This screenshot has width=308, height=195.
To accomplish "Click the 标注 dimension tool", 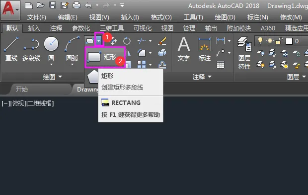I will (204, 49).
